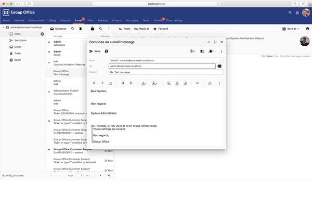Apply italic formatting in the editor
This screenshot has width=312, height=208.
(102, 83)
